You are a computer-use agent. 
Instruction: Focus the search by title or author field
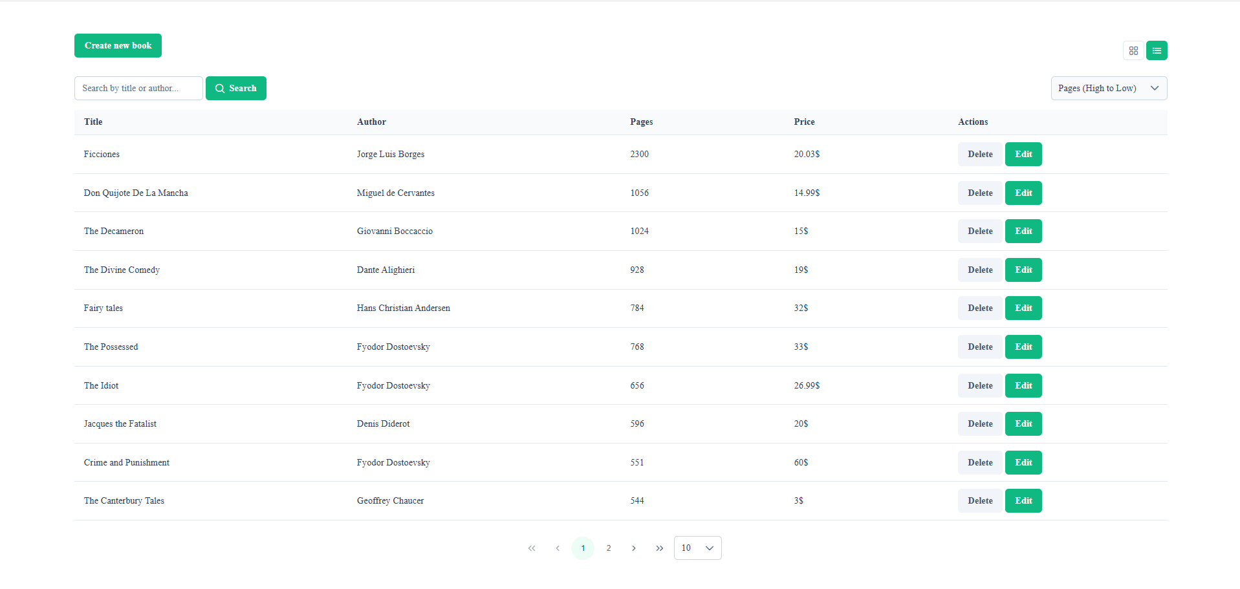[138, 89]
